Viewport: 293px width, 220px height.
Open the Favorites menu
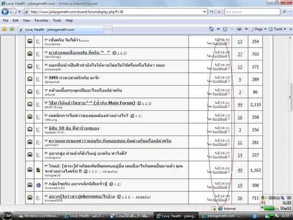[x=41, y=21]
